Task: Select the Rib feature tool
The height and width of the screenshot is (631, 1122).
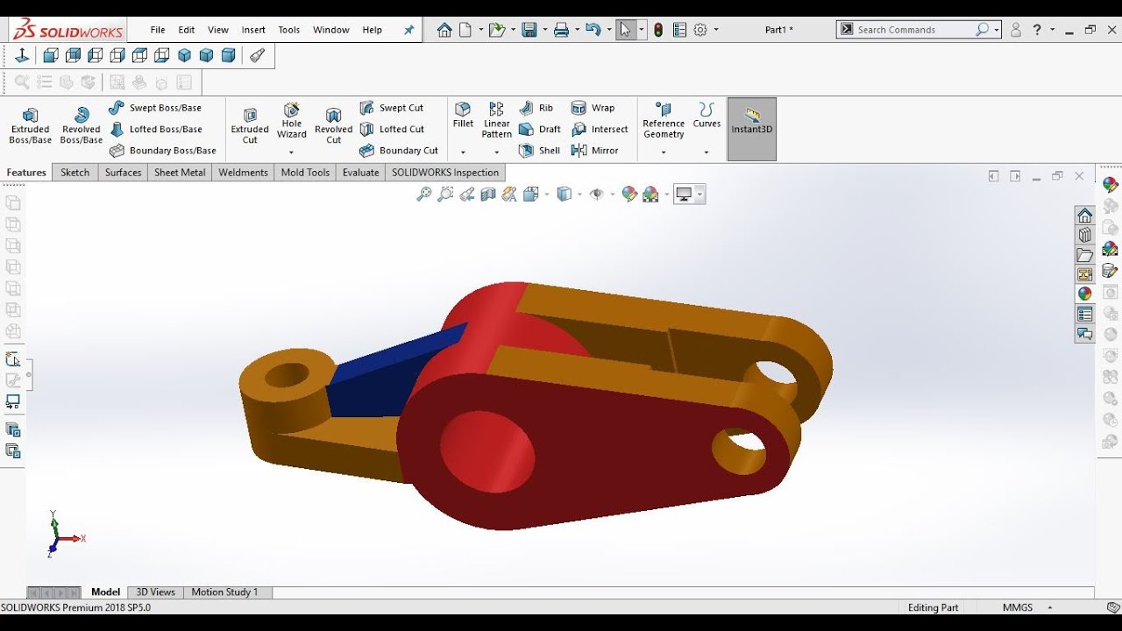Action: pyautogui.click(x=536, y=108)
